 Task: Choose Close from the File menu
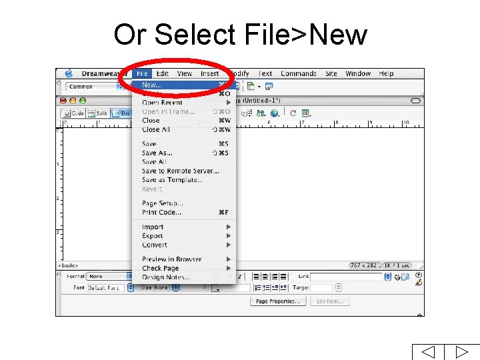185,120
